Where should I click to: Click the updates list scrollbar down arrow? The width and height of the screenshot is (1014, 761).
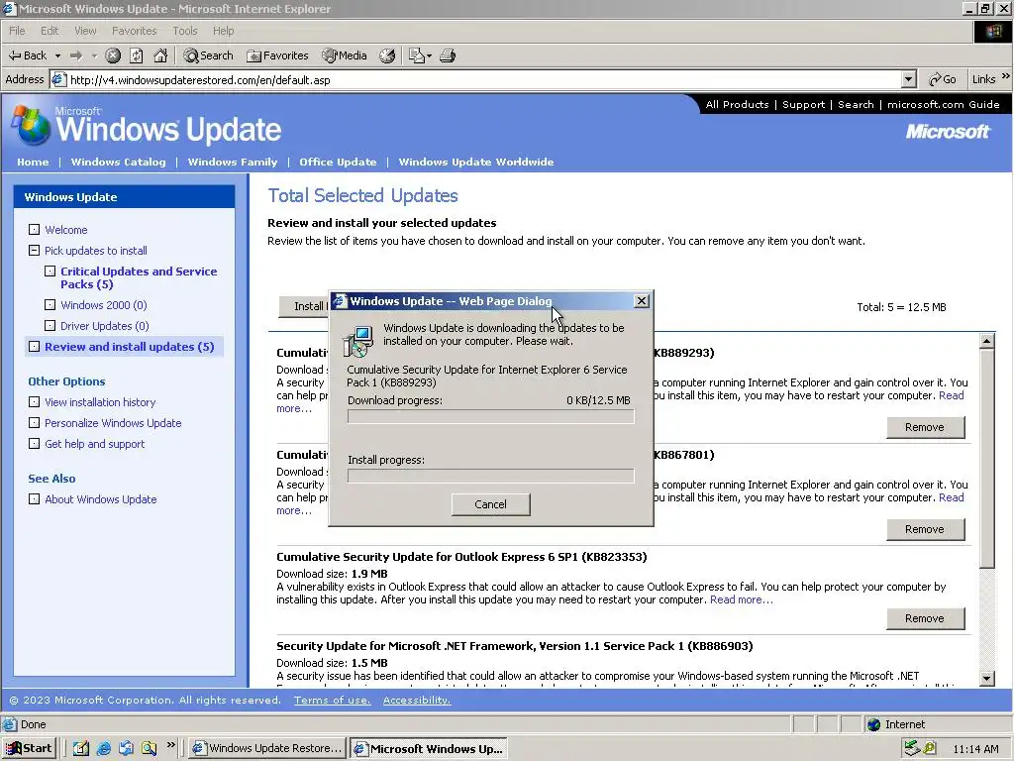tap(987, 678)
